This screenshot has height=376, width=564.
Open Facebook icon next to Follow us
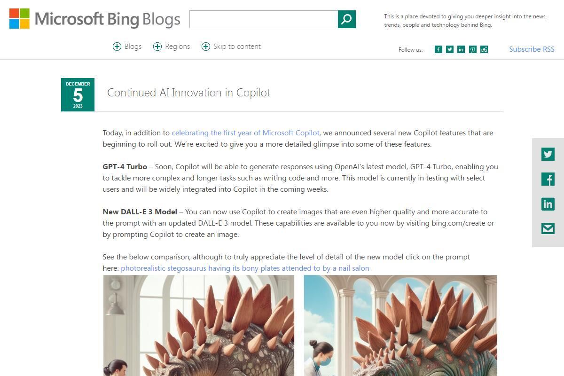438,49
